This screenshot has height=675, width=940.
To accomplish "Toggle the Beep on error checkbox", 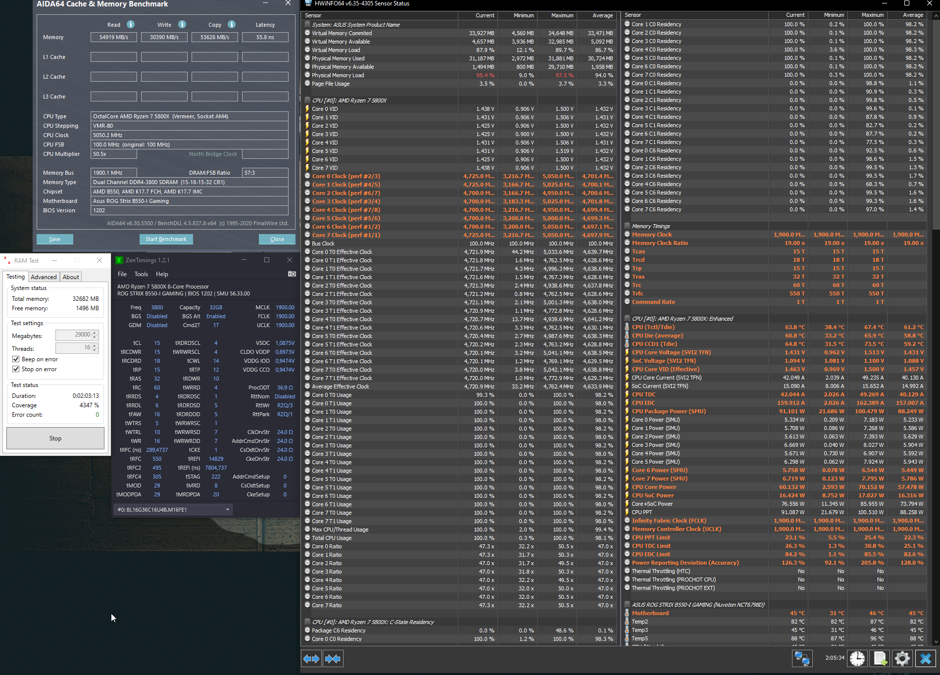I will (x=16, y=359).
